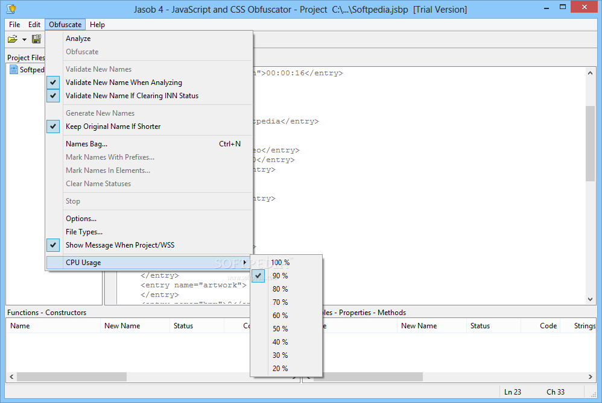
Task: Click the Jasob app icon in title bar
Action: point(11,9)
